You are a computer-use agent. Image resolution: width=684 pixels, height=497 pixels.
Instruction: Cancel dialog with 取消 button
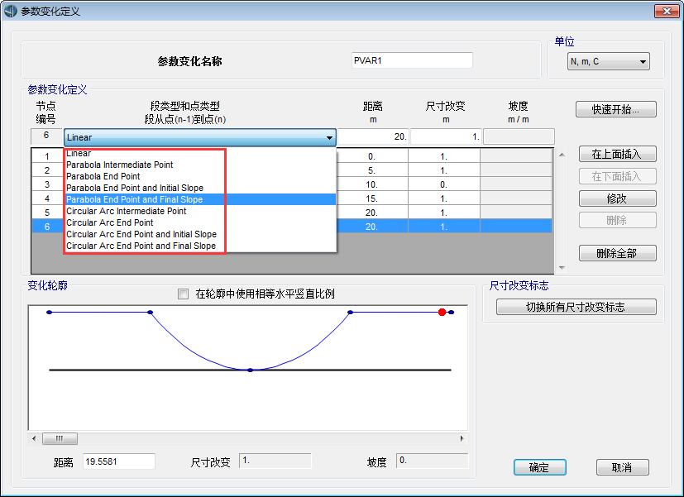click(x=621, y=467)
